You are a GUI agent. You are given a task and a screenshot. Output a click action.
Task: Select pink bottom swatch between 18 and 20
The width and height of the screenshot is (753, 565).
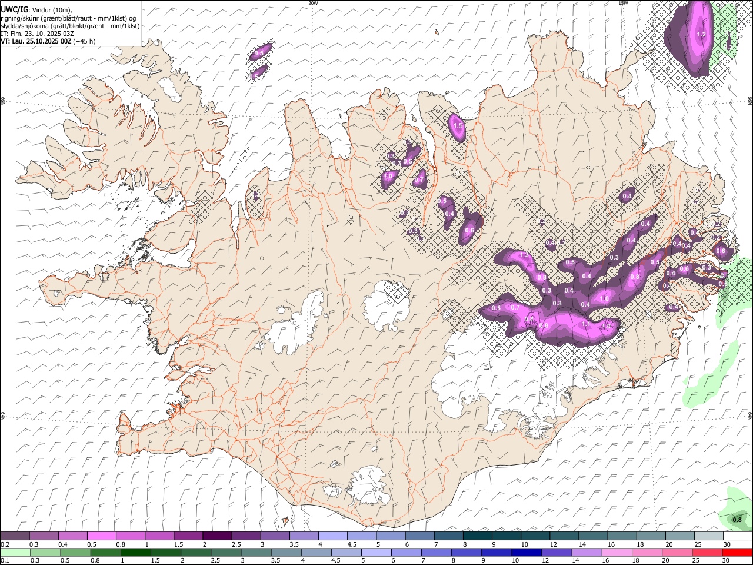(x=646, y=552)
